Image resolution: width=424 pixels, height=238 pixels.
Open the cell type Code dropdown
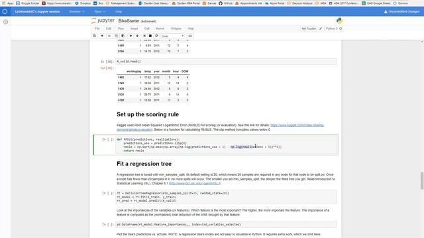point(172,36)
